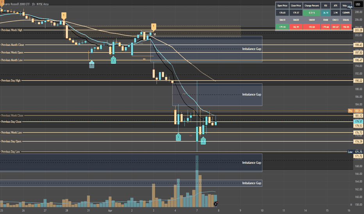Click the lightning bolt icon on the volume pane

coord(216,204)
